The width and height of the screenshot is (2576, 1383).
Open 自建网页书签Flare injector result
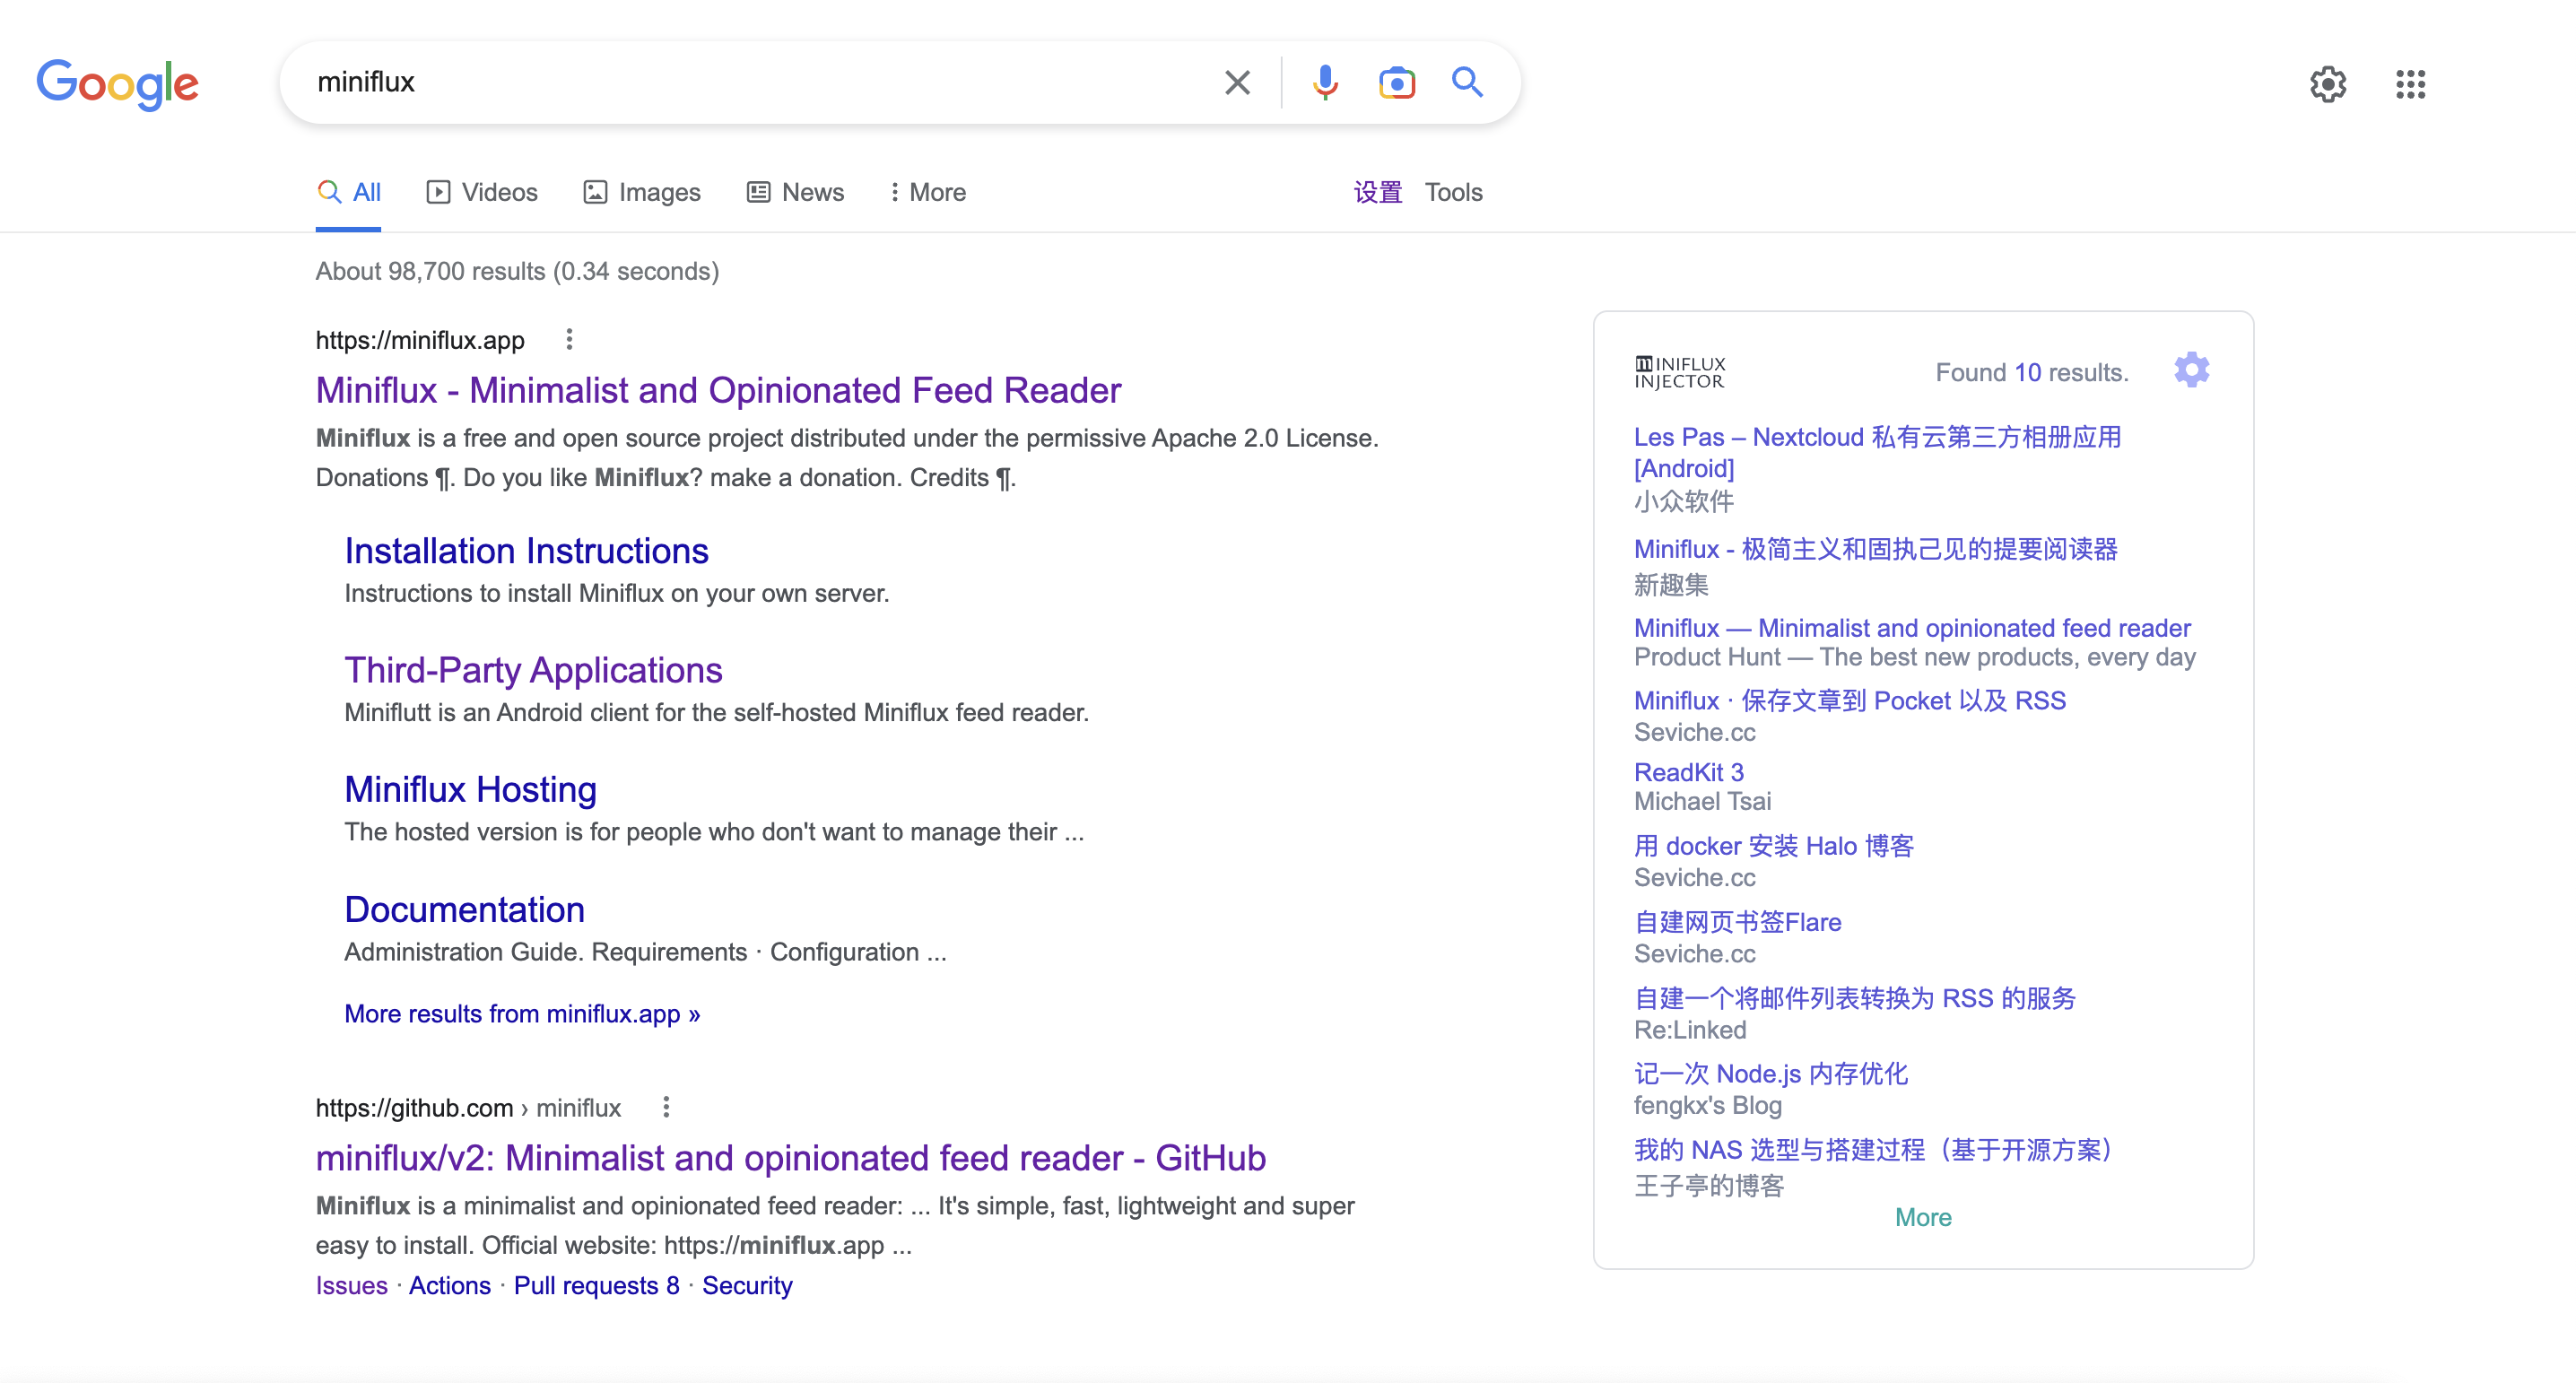tap(1737, 922)
